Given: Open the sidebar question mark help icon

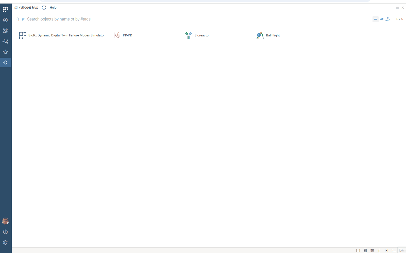Looking at the screenshot, I should point(5,232).
